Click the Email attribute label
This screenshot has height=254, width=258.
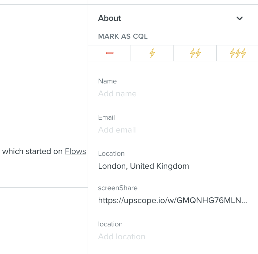[x=106, y=117]
